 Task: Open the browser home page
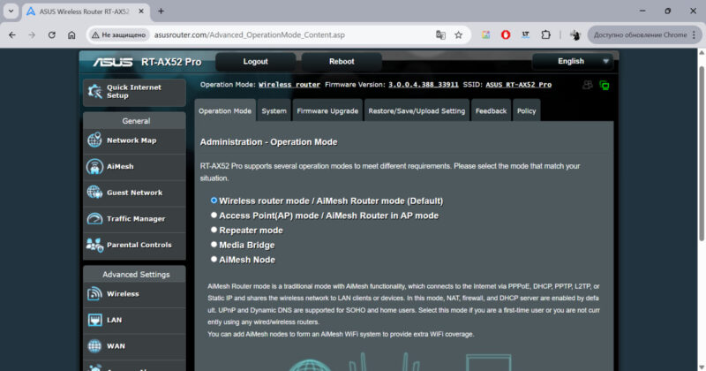(71, 34)
